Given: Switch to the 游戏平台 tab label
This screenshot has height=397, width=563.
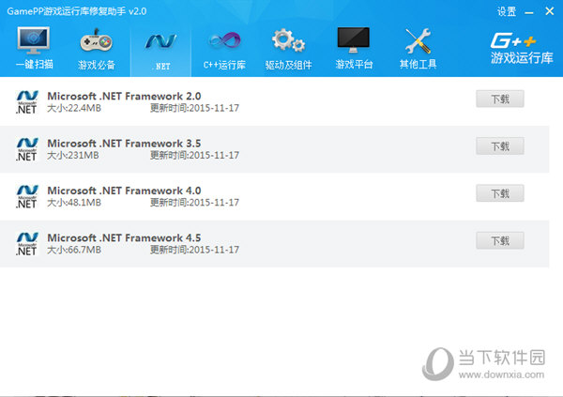Looking at the screenshot, I should click(x=354, y=65).
